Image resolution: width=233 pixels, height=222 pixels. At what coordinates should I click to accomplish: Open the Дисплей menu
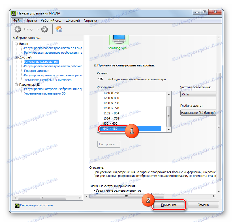coord(73,20)
